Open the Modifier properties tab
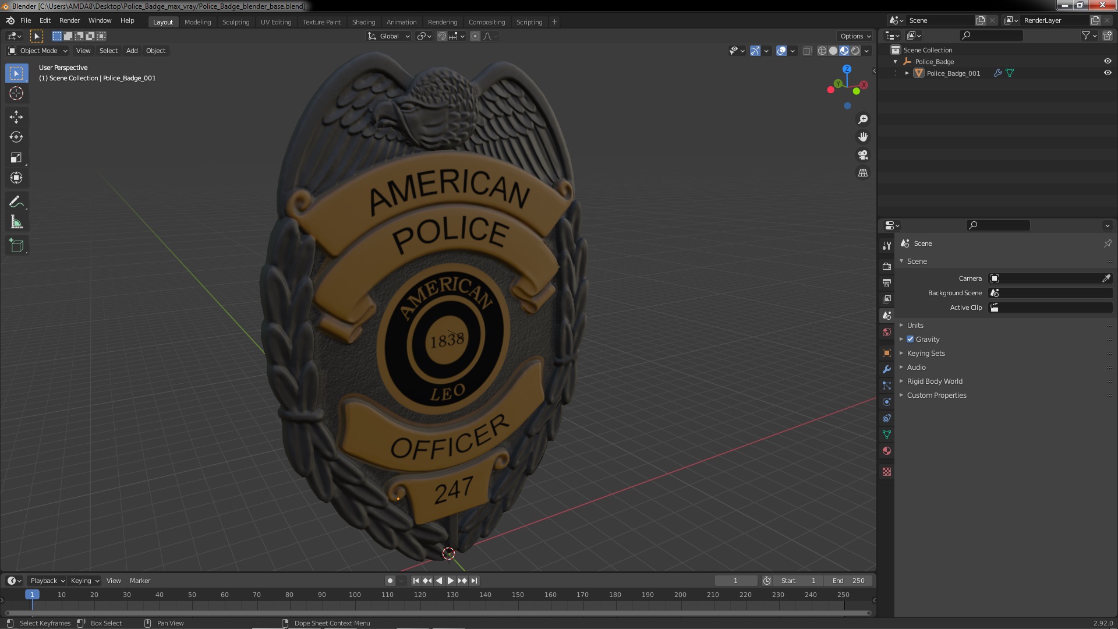The height and width of the screenshot is (629, 1118). [x=887, y=369]
